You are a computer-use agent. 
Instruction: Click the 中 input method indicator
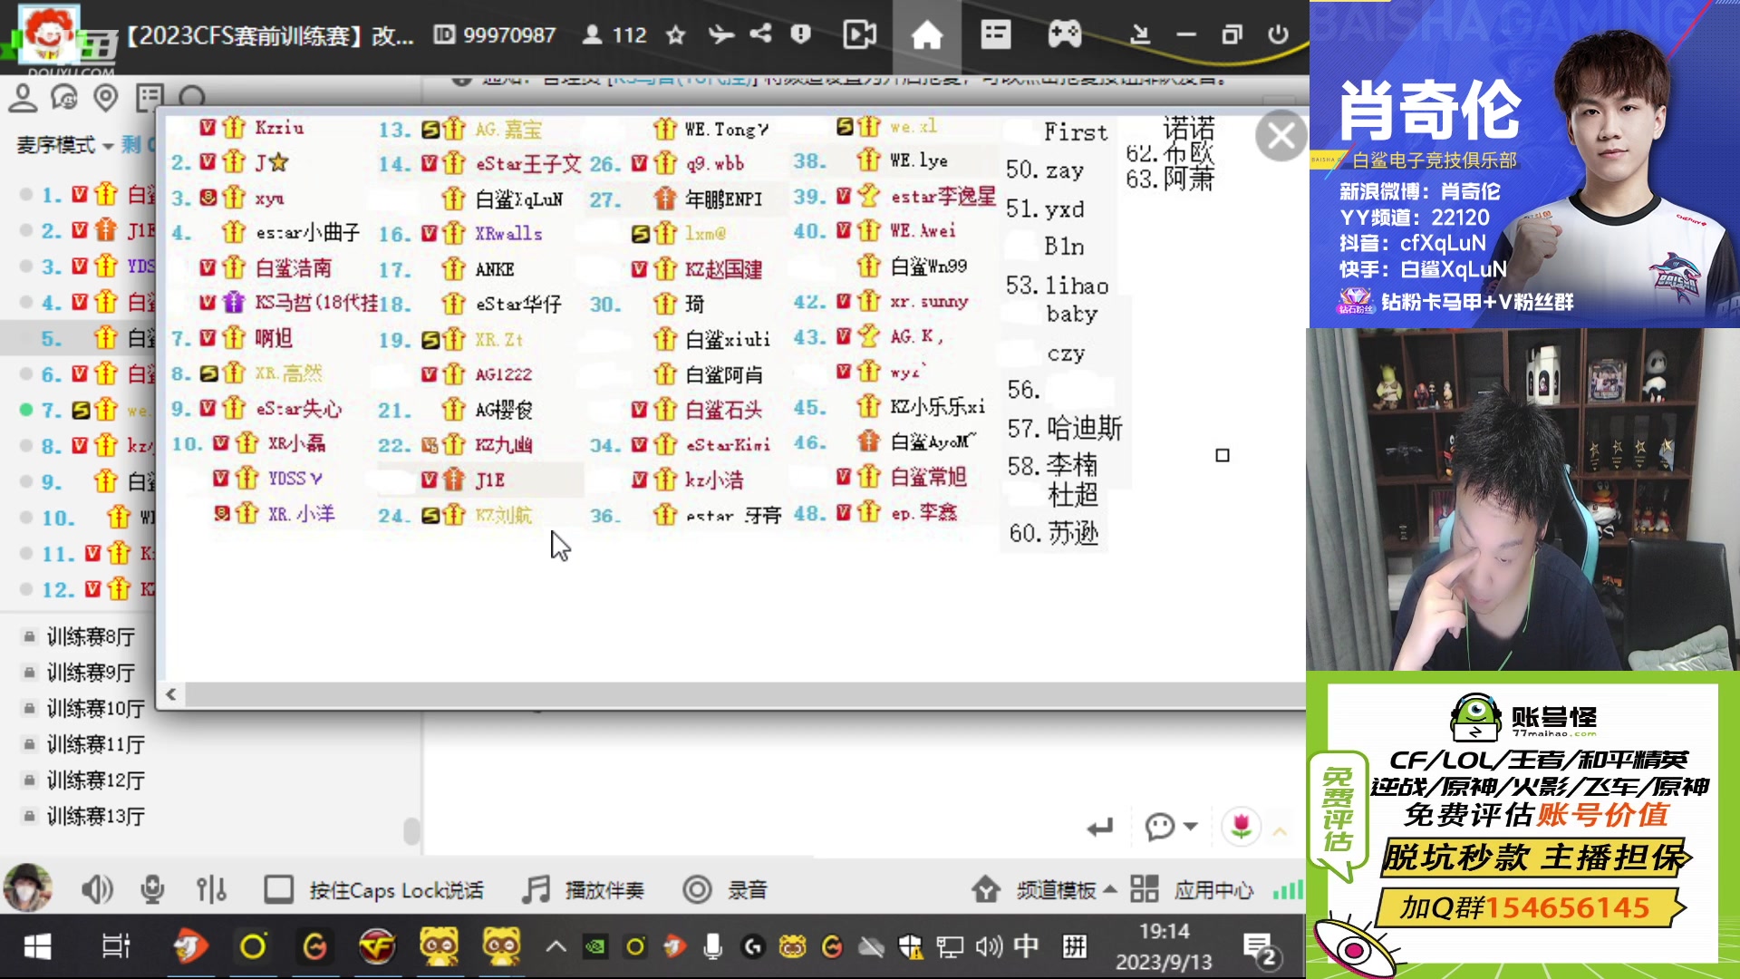(1026, 946)
